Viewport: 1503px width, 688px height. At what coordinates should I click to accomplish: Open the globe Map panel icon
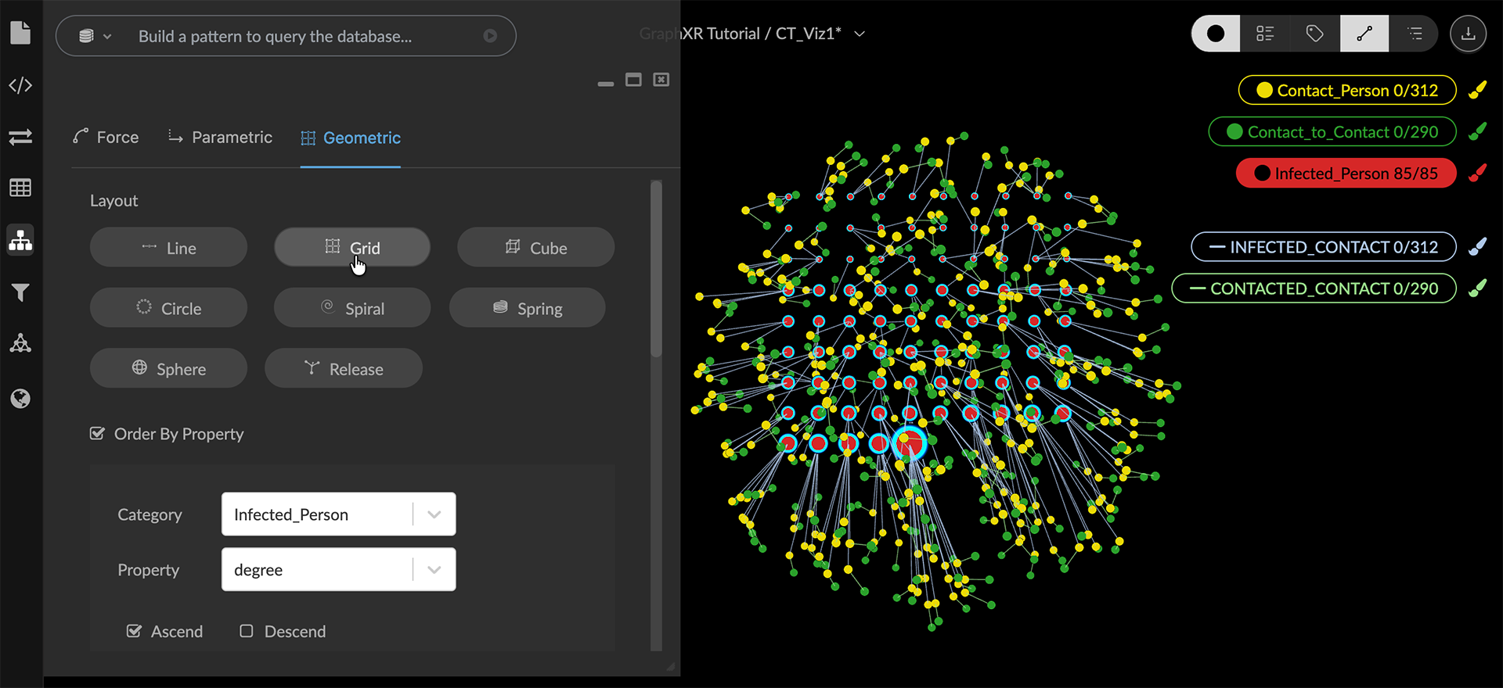pos(20,399)
